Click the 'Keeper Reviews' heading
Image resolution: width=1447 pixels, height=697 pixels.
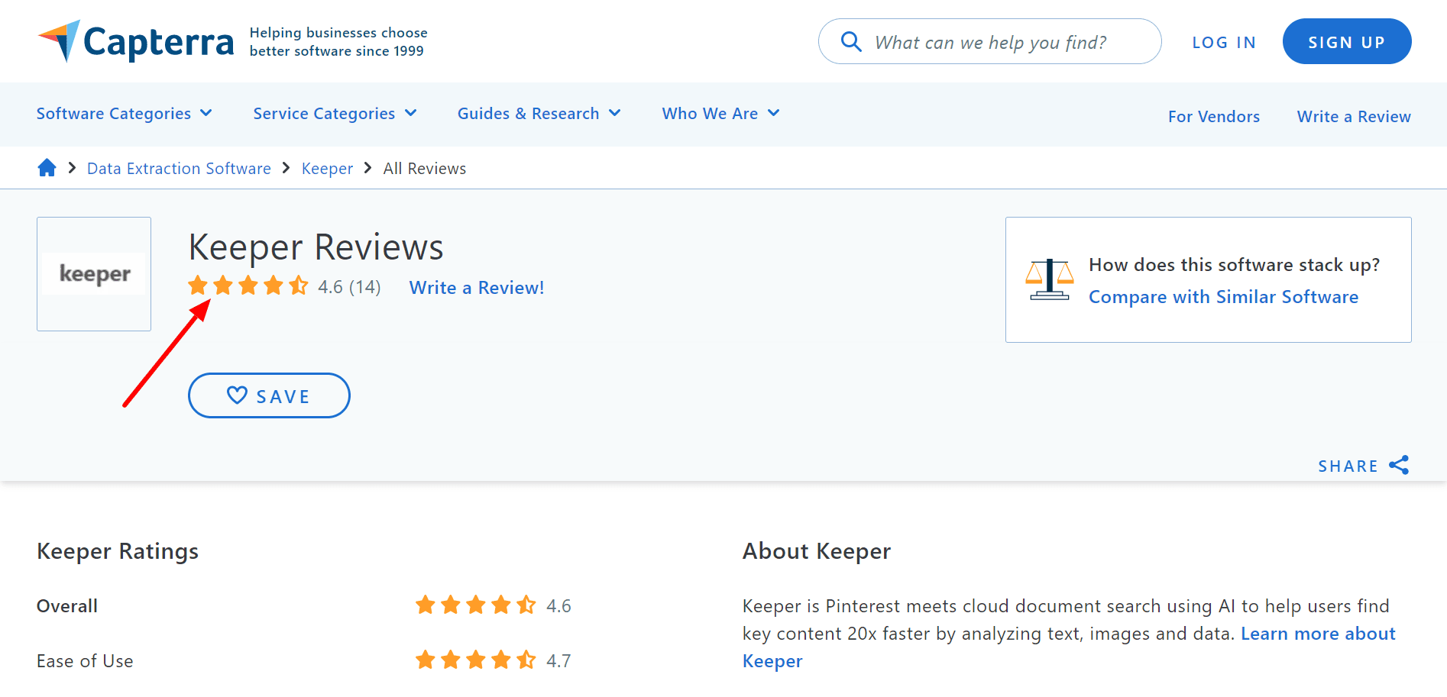coord(316,247)
